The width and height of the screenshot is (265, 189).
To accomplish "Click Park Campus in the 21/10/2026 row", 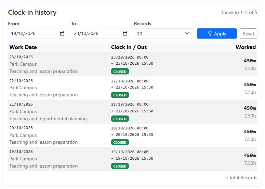I will 23,111.
